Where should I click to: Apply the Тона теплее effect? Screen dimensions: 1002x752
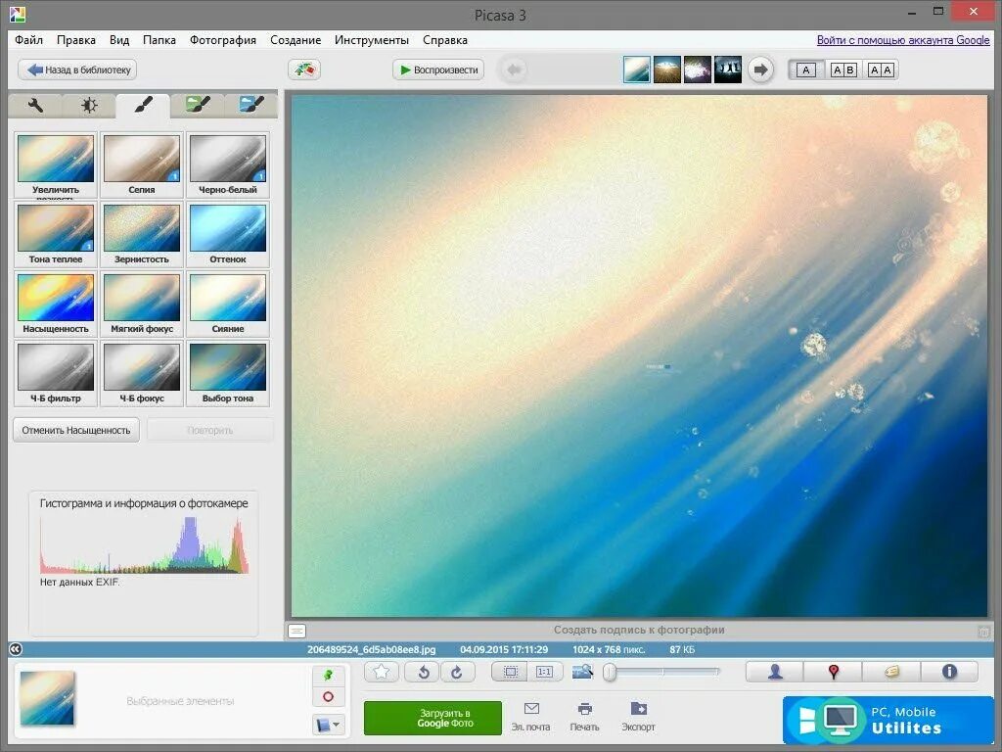56,235
